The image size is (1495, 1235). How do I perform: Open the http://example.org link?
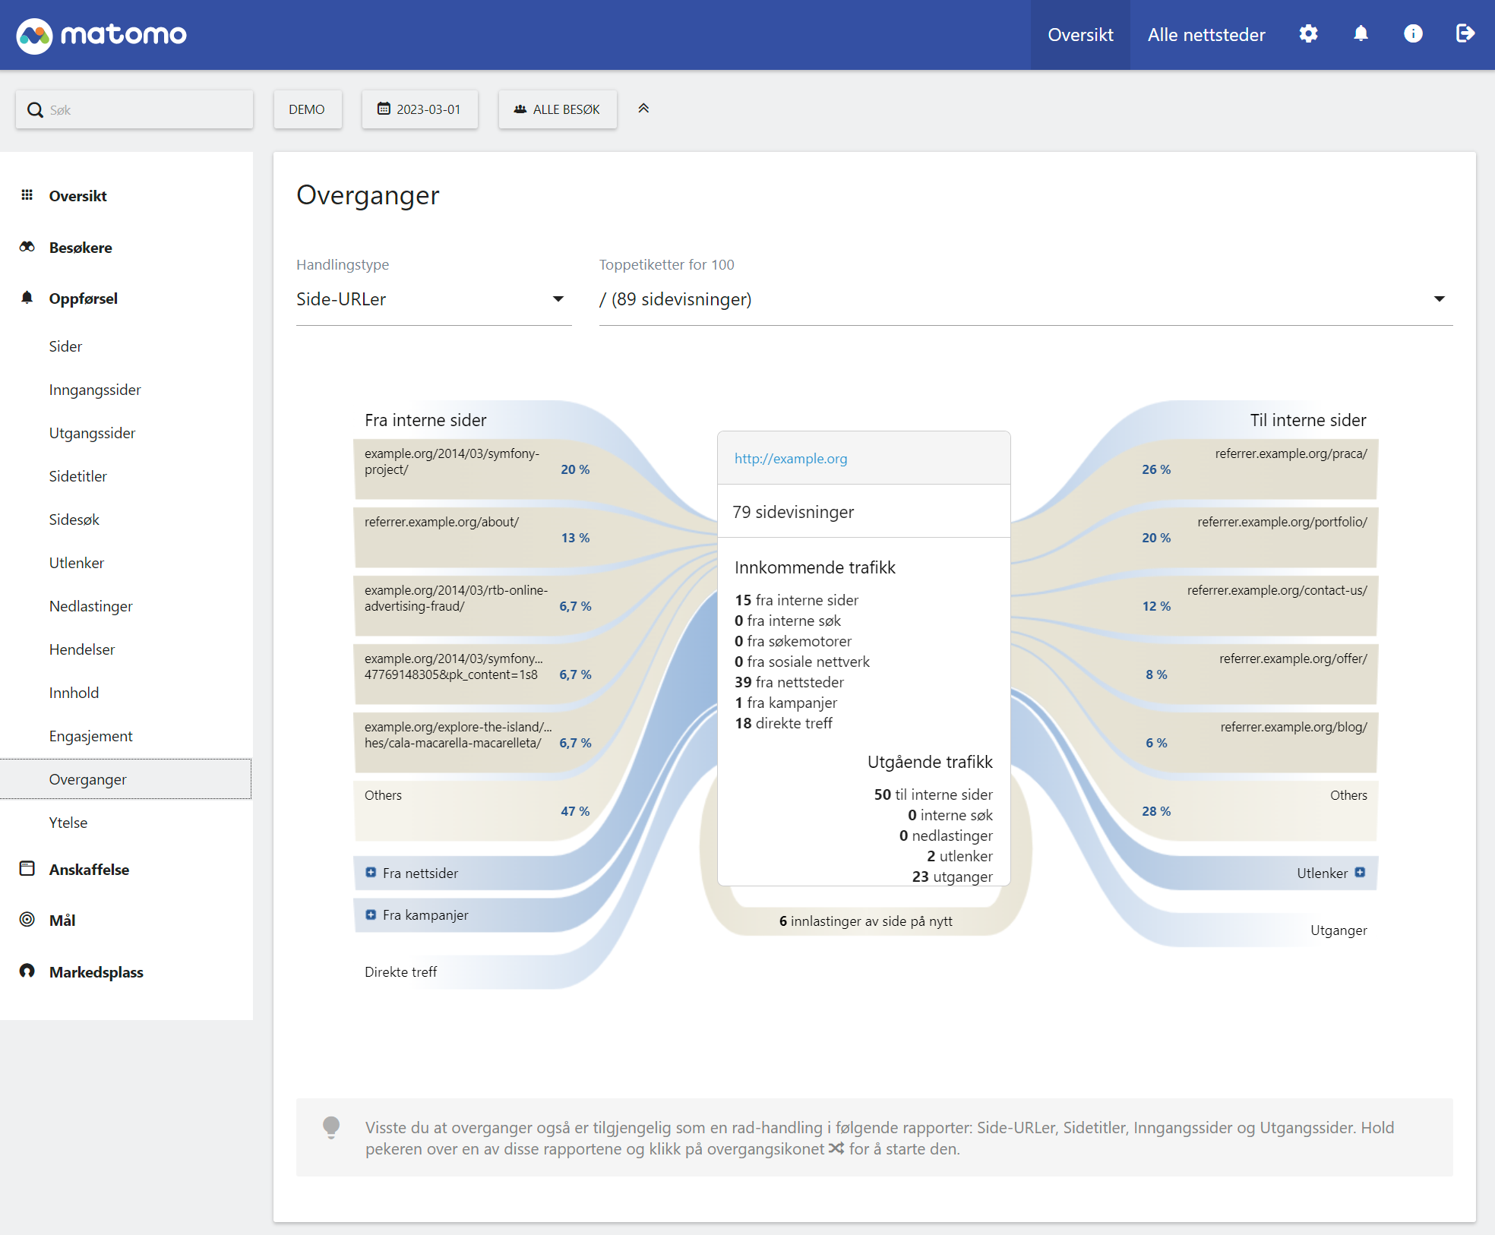[x=790, y=459]
